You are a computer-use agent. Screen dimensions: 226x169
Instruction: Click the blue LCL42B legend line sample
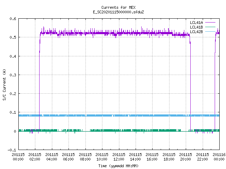(210, 32)
